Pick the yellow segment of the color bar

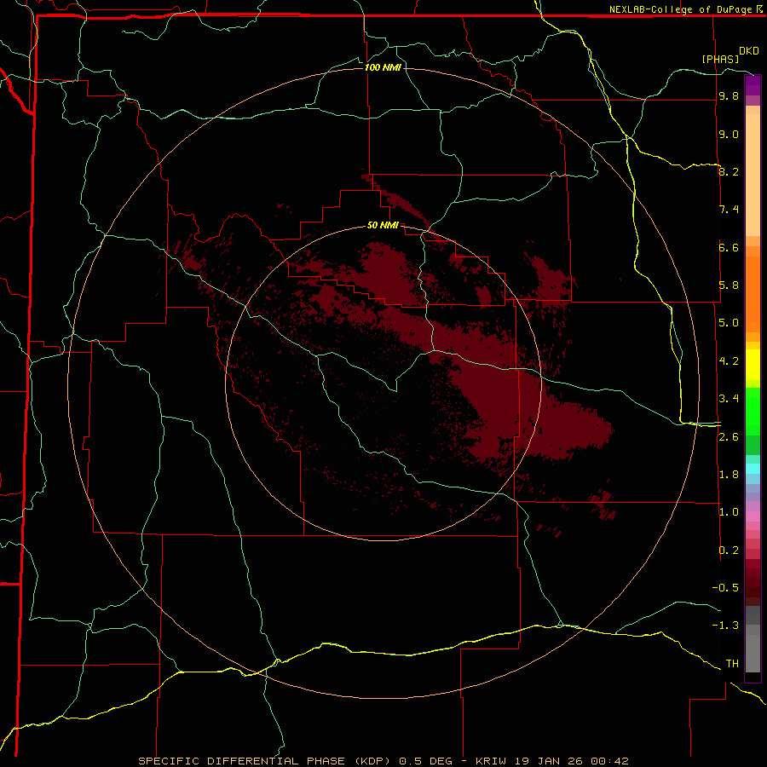753,365
